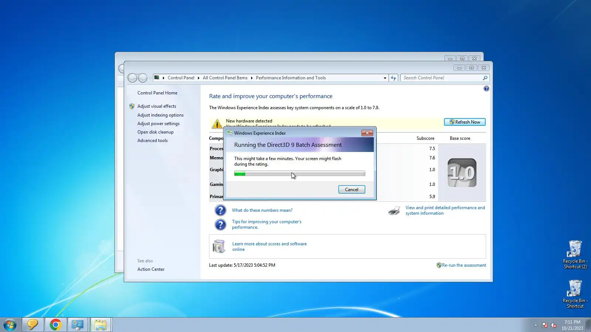Click the address bar refresh button
This screenshot has width=591, height=332.
coord(393,78)
